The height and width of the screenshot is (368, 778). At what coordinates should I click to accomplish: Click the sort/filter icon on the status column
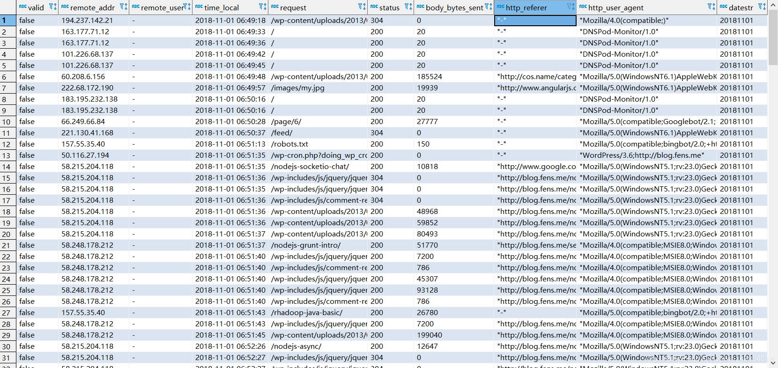click(408, 7)
